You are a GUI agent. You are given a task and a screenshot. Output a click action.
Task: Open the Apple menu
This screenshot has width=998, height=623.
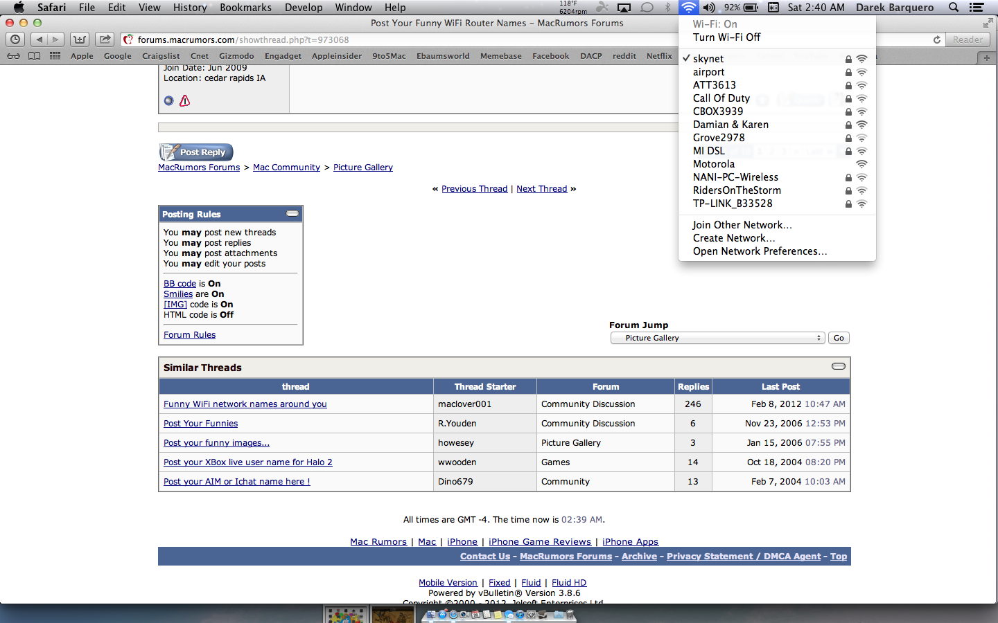[x=19, y=7]
